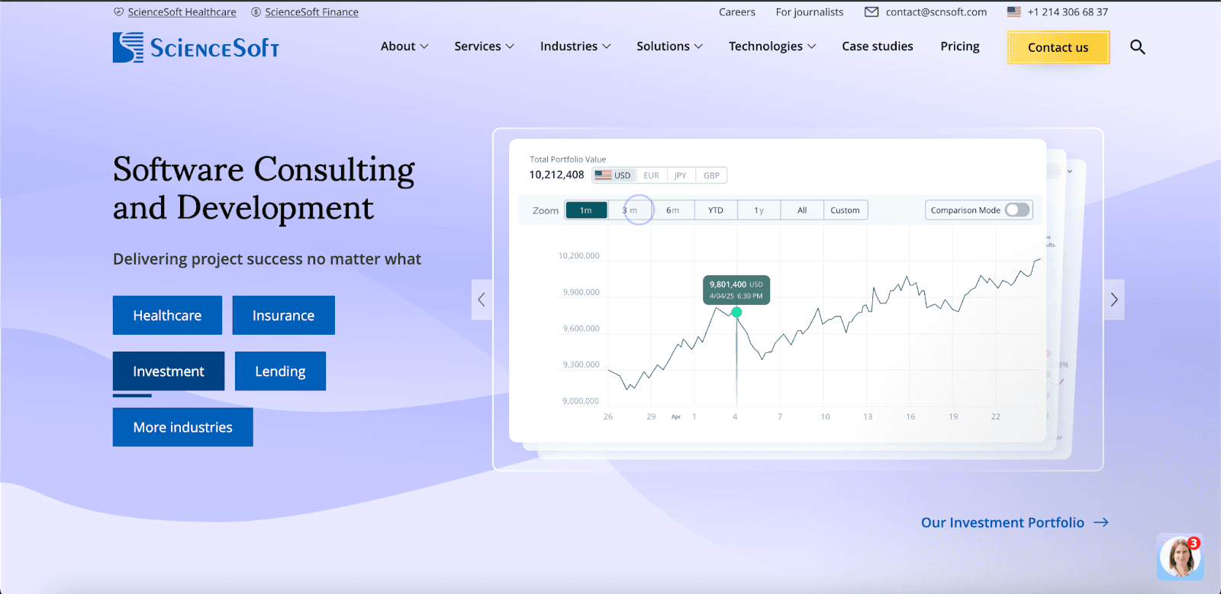
Task: Expand the Industries menu
Action: [575, 47]
